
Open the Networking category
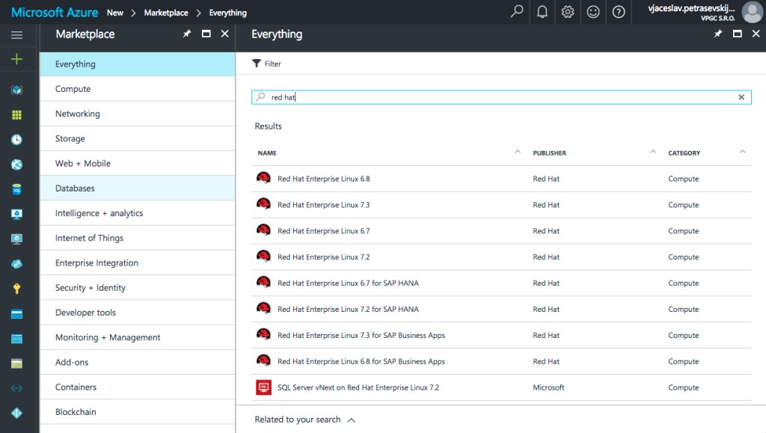point(138,114)
